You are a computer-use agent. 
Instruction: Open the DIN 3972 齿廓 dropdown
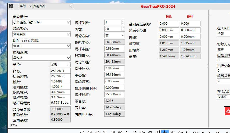(x=41, y=46)
